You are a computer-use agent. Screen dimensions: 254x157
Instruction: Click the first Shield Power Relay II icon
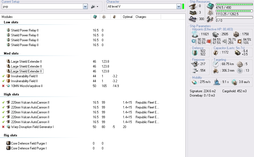click(8, 30)
